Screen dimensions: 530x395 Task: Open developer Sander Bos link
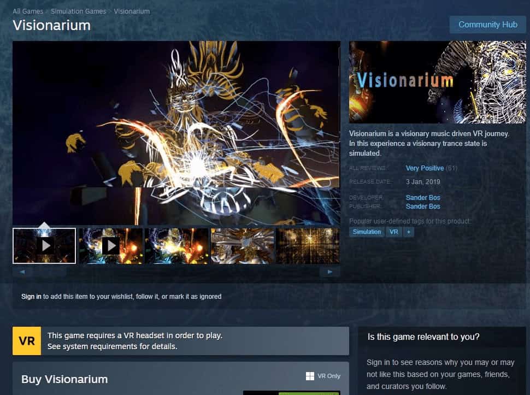[423, 197]
